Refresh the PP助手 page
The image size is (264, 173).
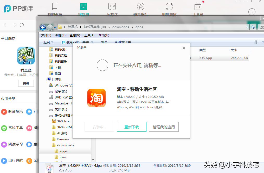(x=22, y=25)
